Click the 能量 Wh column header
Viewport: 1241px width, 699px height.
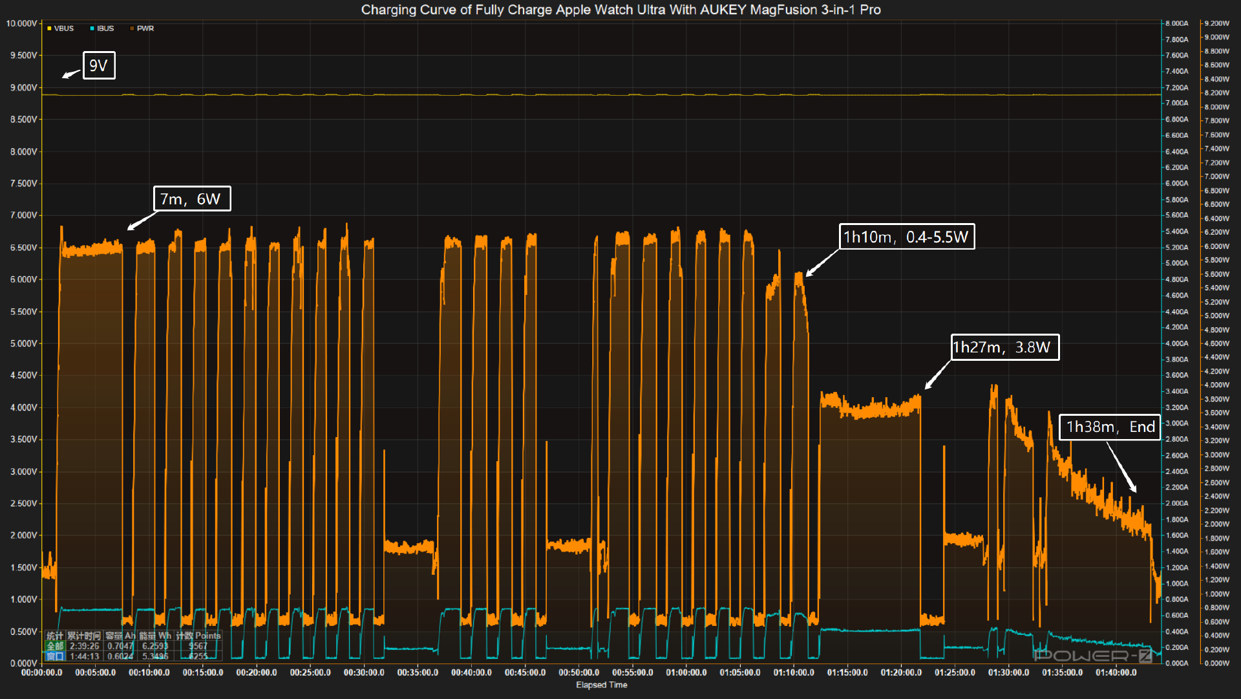[x=155, y=636]
